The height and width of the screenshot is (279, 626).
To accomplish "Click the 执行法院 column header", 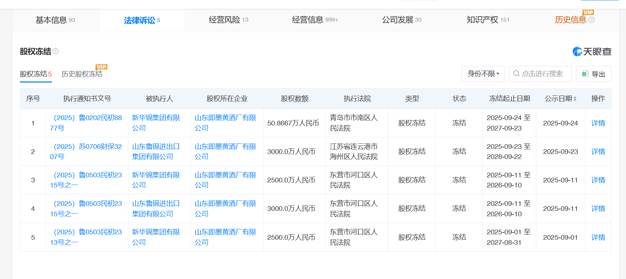I will [x=357, y=99].
